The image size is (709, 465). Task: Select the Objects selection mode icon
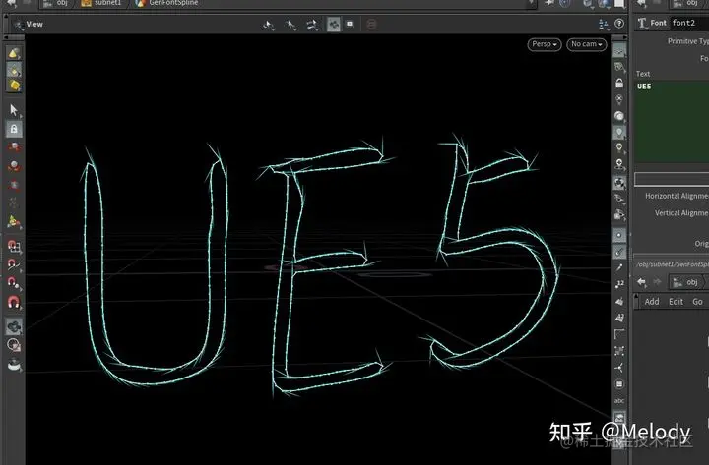click(x=14, y=54)
